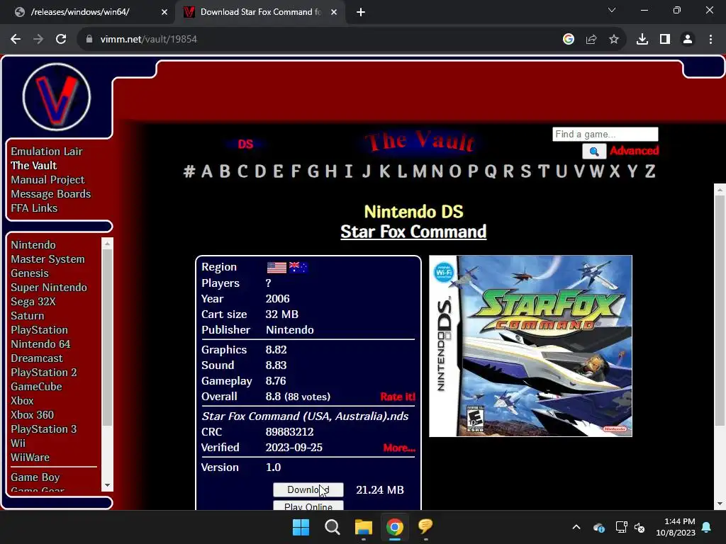Select GameCube in the systems list
The width and height of the screenshot is (726, 544).
37,387
